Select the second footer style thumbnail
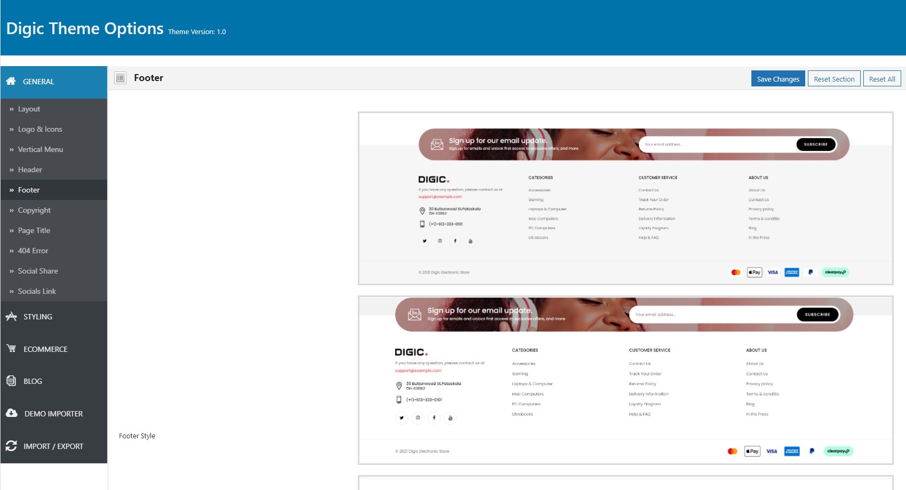The height and width of the screenshot is (490, 906). pos(626,380)
